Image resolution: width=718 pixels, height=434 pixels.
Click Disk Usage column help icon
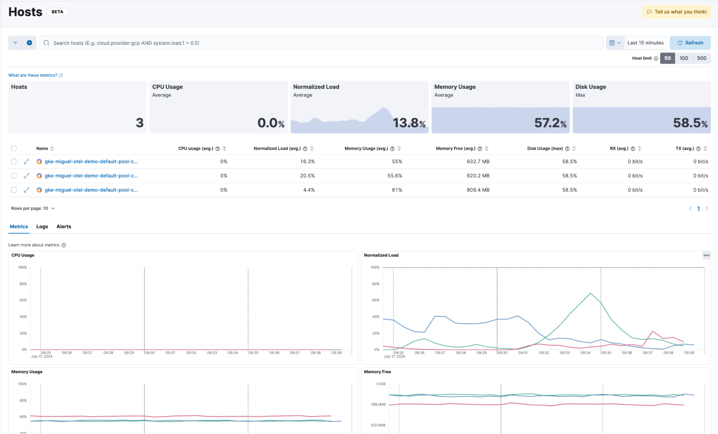(x=567, y=149)
